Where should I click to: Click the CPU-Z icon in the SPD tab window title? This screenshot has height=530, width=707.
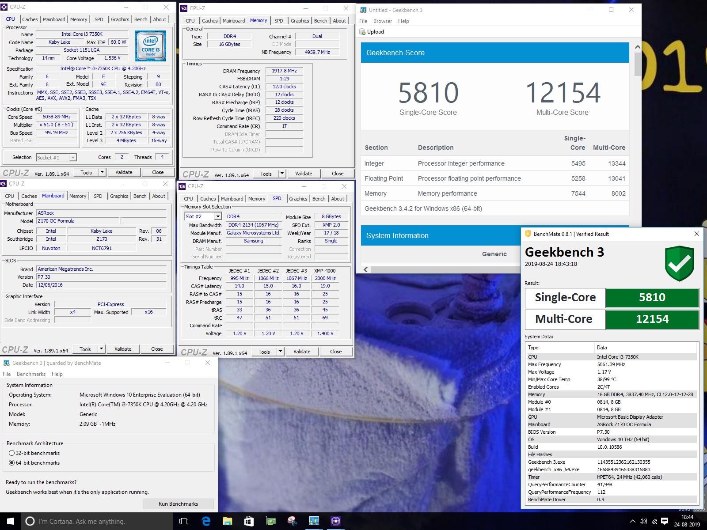182,186
